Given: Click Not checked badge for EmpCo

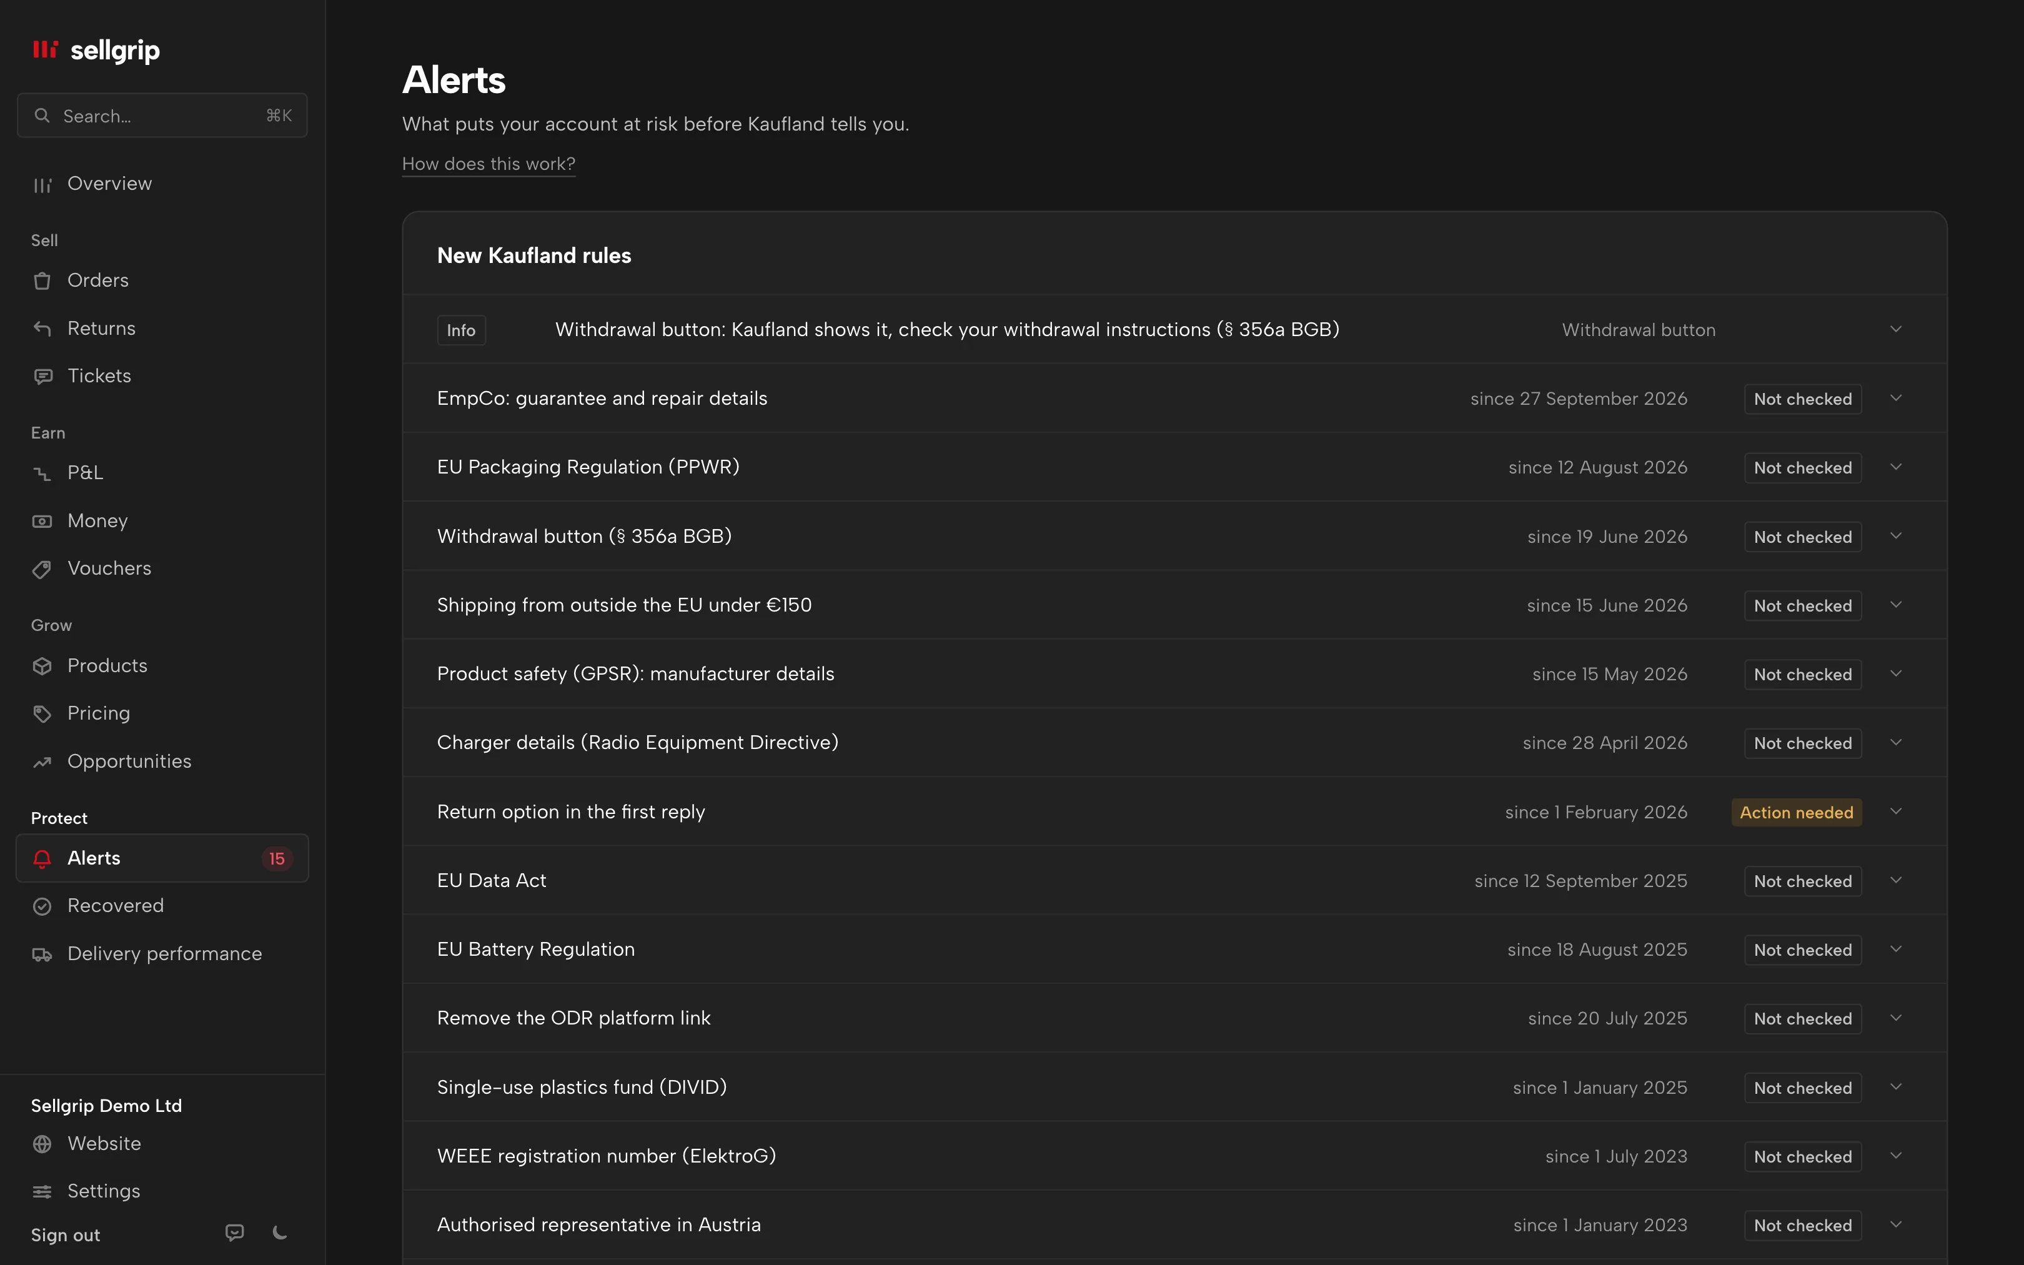Looking at the screenshot, I should pos(1802,399).
